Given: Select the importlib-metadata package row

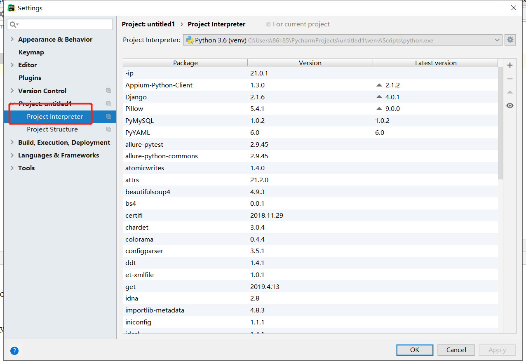Looking at the screenshot, I should (x=310, y=310).
